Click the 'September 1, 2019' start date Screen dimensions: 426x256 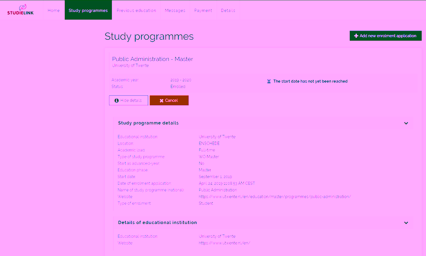tap(215, 177)
